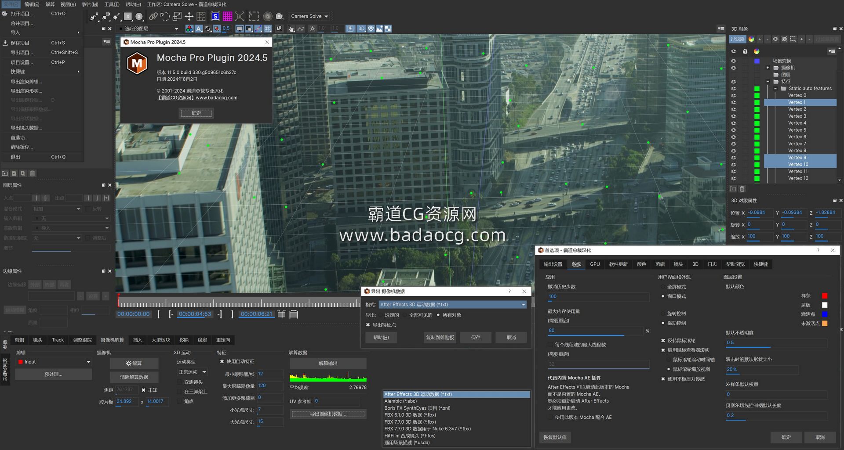Viewport: 844px width, 450px height.
Task: Click the color wheel next to 过滤器
Action: [x=751, y=39]
